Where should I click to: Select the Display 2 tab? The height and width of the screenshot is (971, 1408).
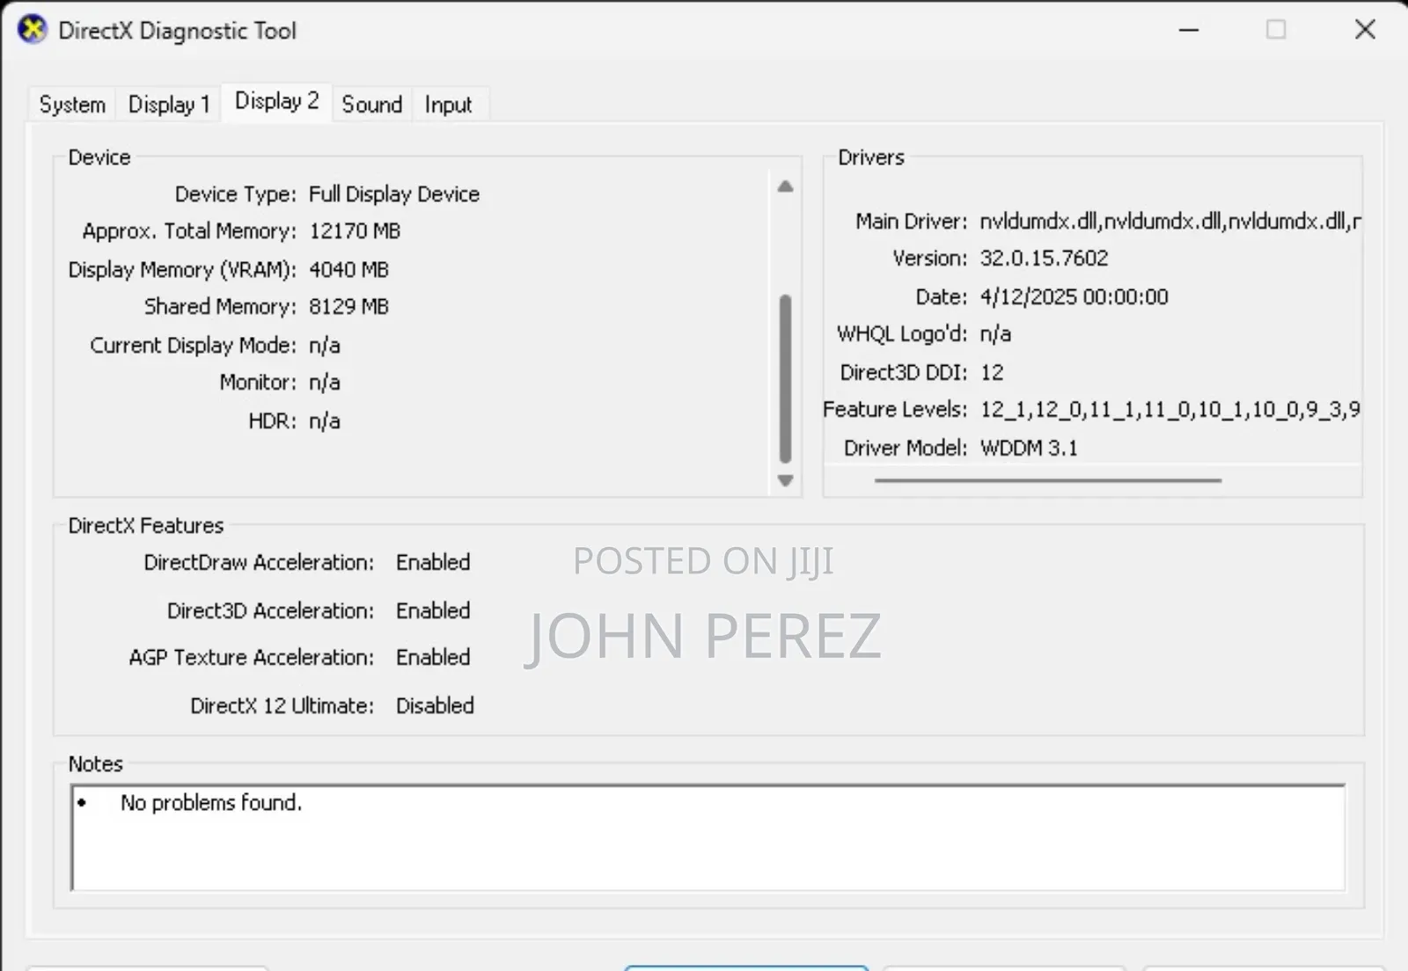(x=276, y=101)
